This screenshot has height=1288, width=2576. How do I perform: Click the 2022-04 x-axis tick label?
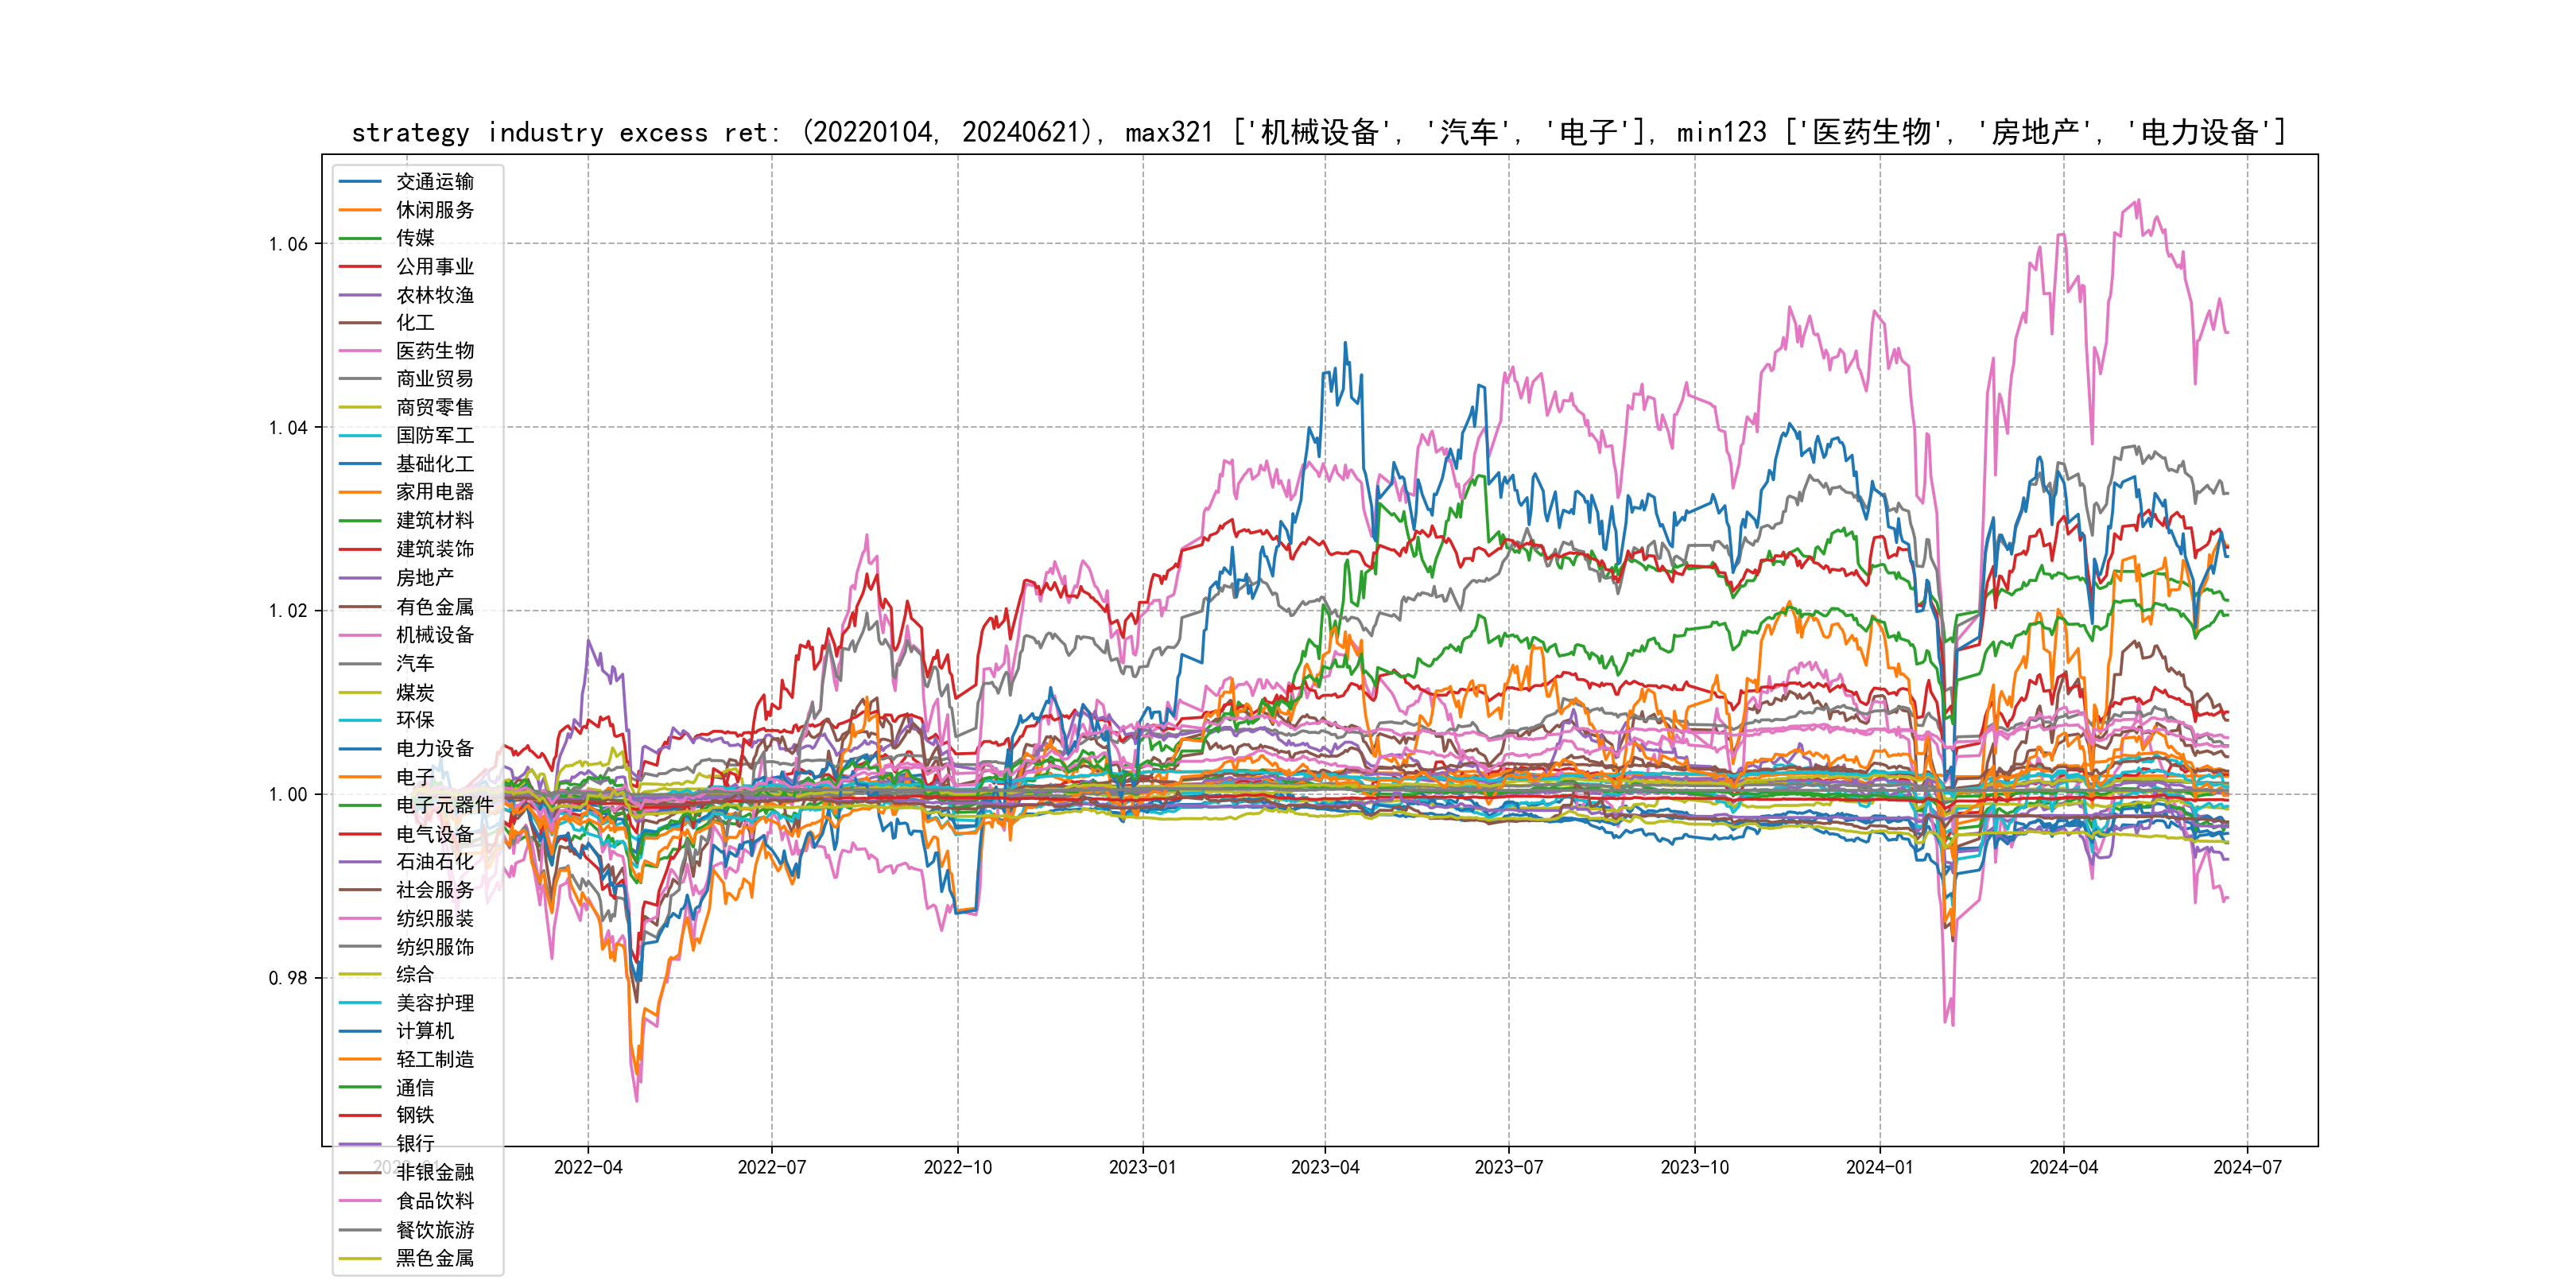[x=588, y=1167]
